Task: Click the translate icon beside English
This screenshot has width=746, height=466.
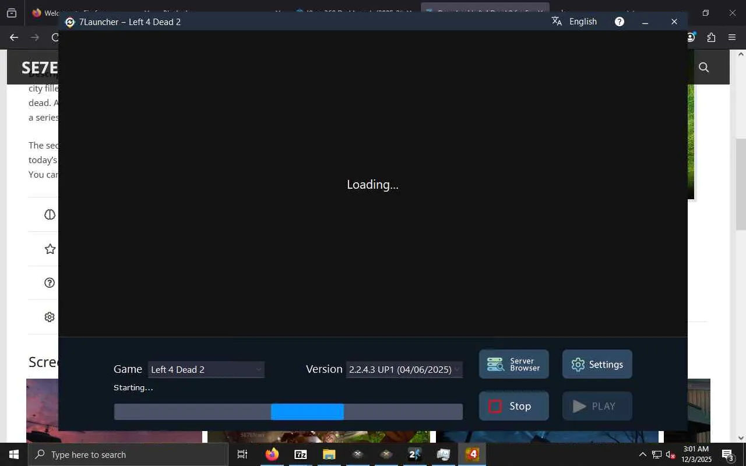Action: point(557,22)
